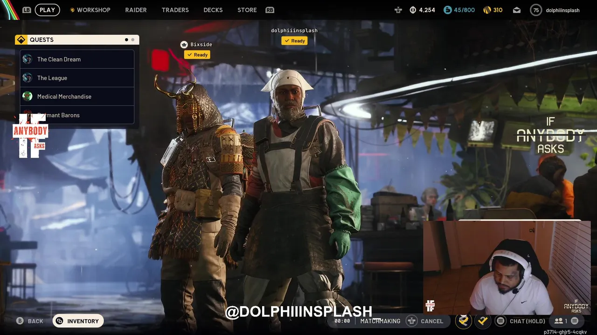The image size is (597, 335).
Task: Open the dolphiiinsplash profile name in top bar
Action: [562, 10]
